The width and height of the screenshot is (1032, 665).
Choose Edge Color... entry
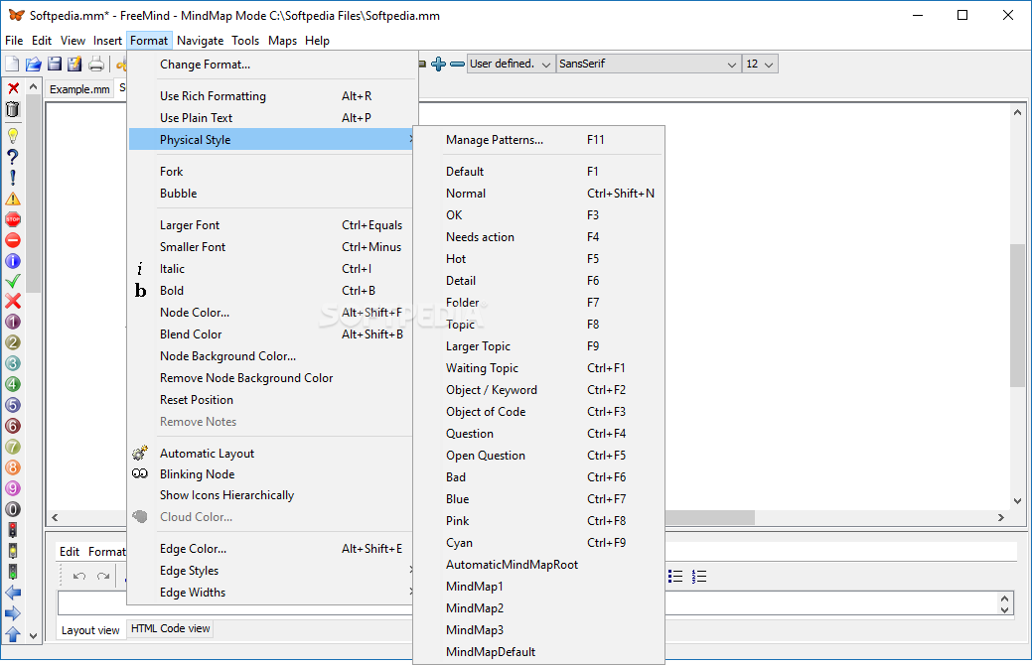(x=271, y=549)
